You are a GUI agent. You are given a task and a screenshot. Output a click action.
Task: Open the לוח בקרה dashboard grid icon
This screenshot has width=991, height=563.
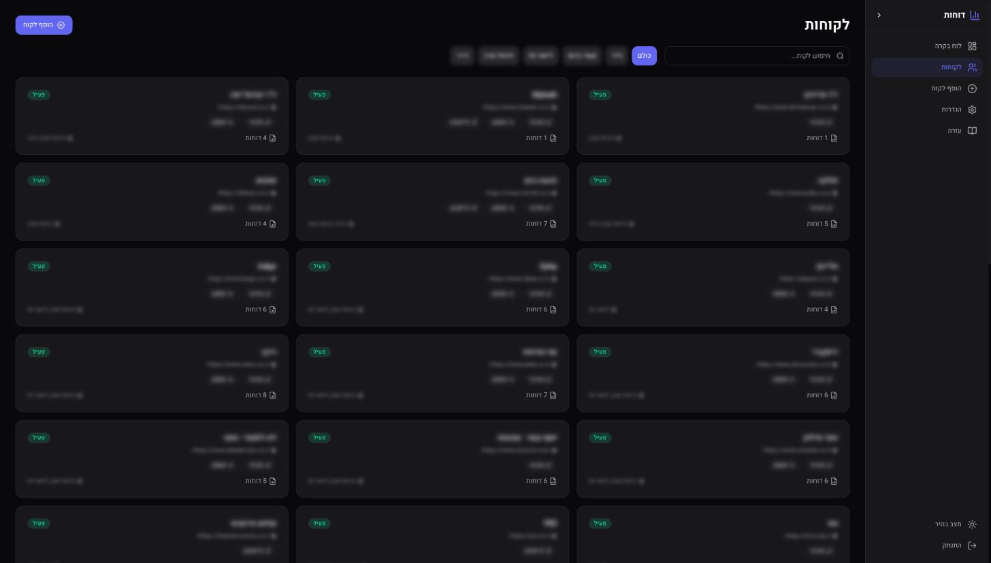(972, 46)
